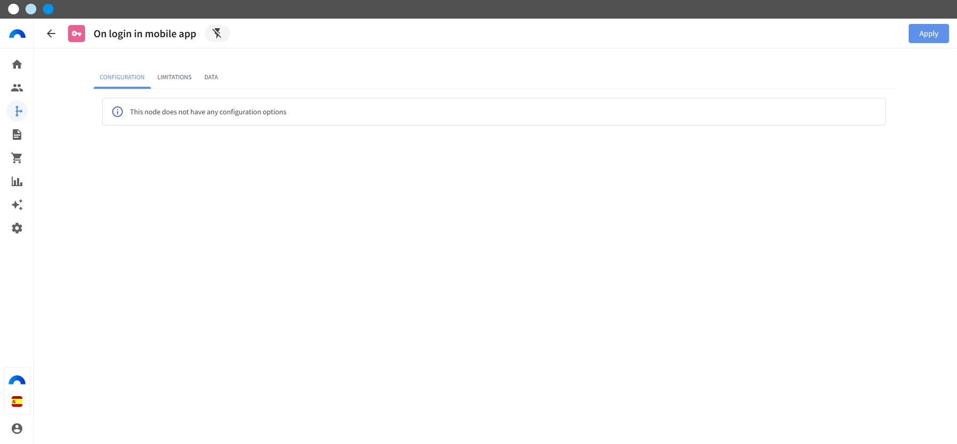Click the info icon in the notice

point(117,112)
